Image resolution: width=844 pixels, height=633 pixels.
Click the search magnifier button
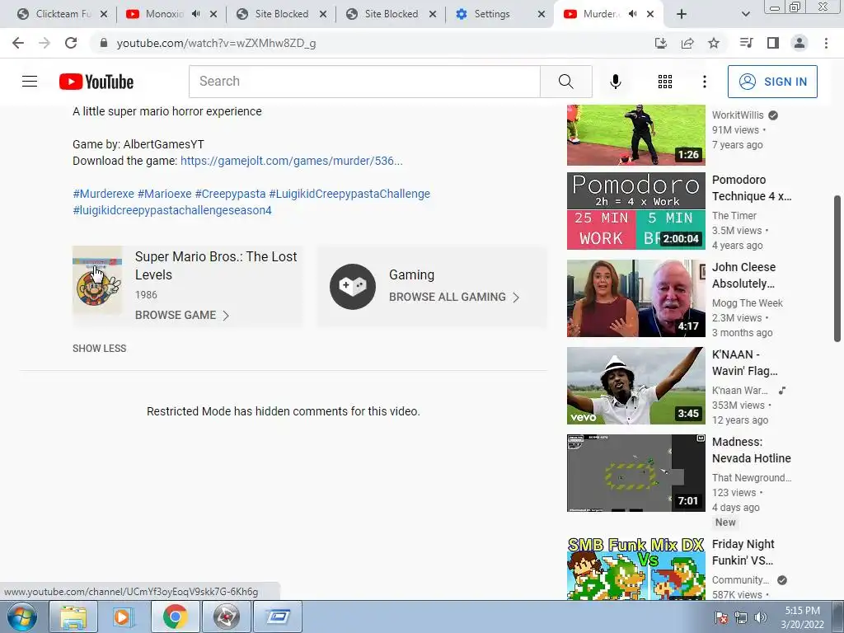(565, 82)
